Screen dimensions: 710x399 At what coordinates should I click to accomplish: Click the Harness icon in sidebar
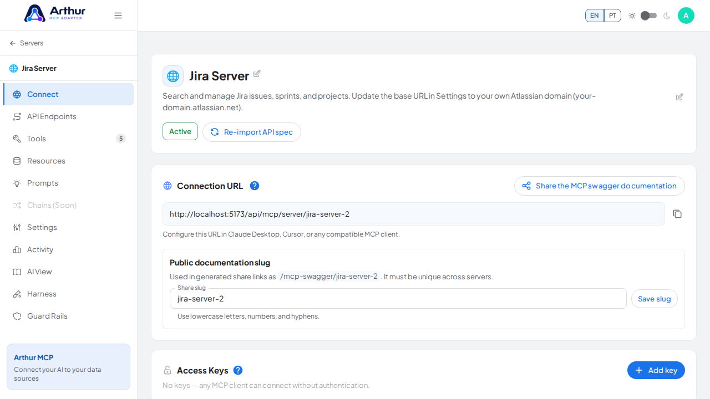tap(17, 294)
